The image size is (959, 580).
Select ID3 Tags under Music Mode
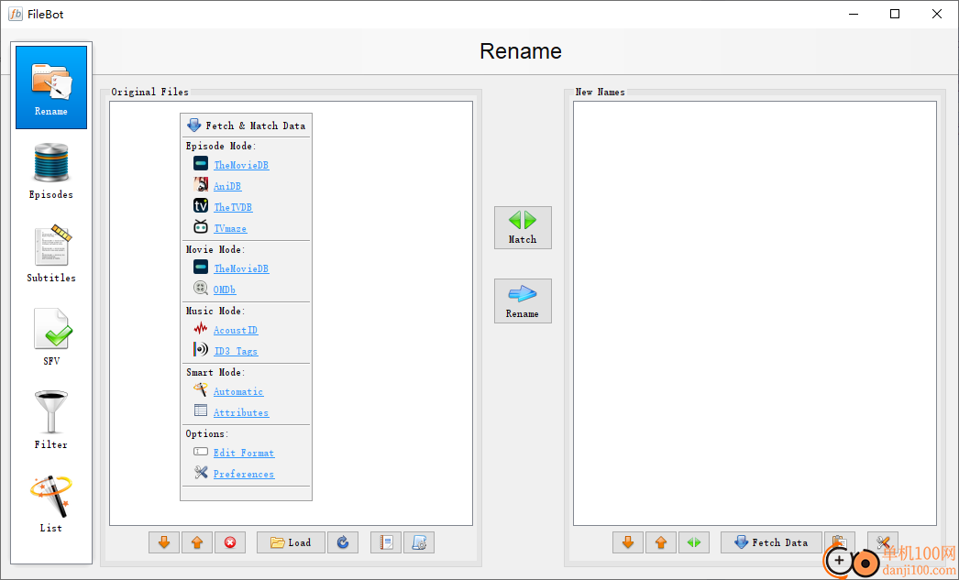click(236, 351)
